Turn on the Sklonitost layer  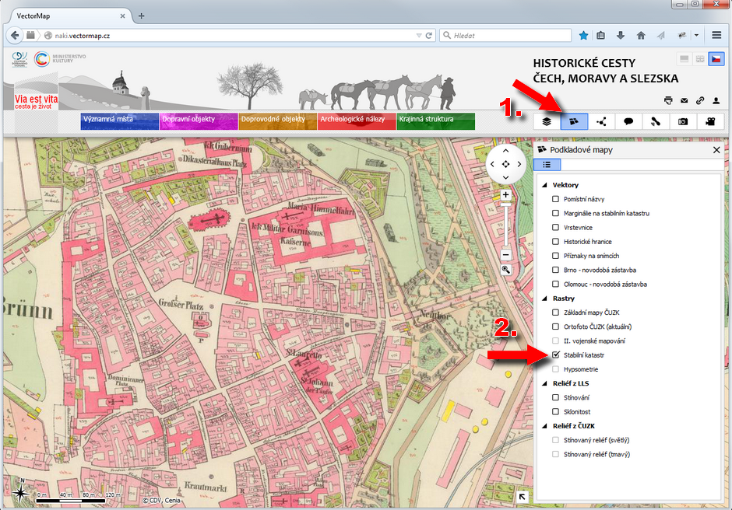555,411
